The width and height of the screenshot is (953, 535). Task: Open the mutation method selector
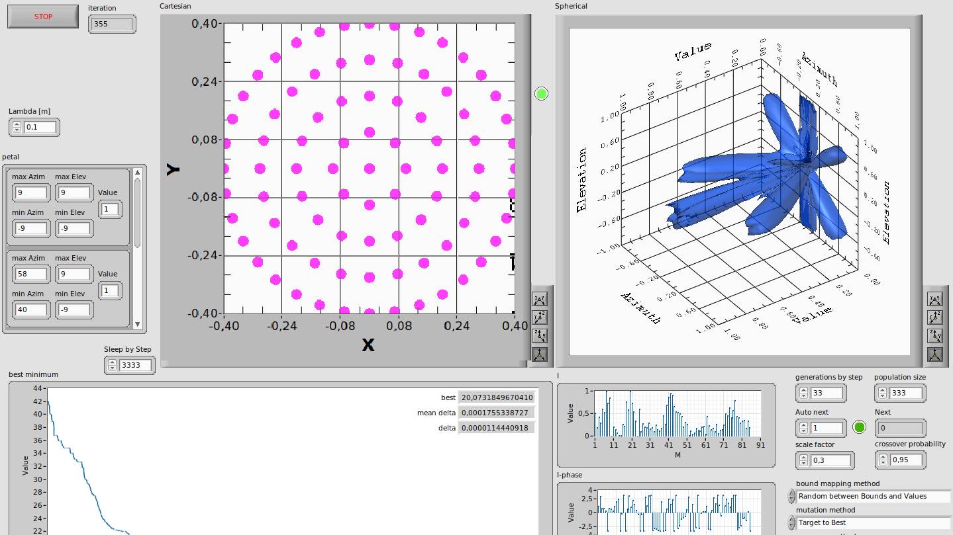[791, 522]
